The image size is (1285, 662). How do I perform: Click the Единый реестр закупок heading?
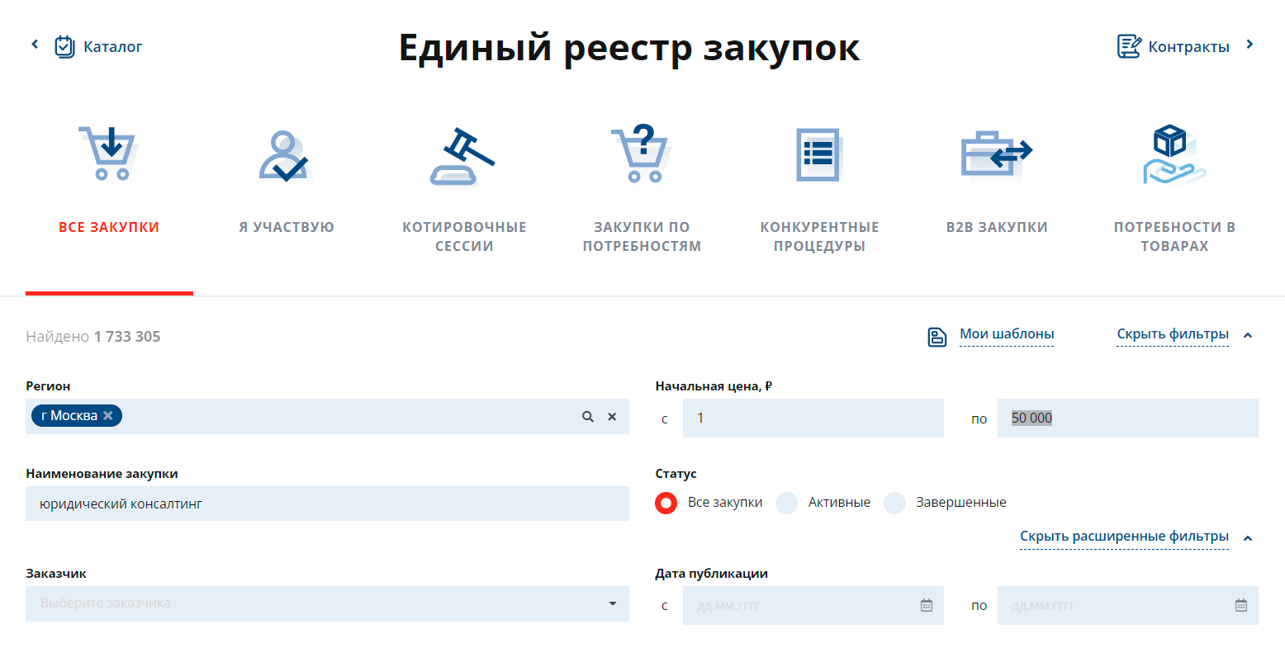tap(629, 48)
